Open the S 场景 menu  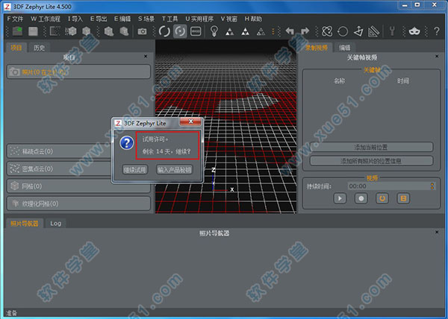tap(146, 19)
